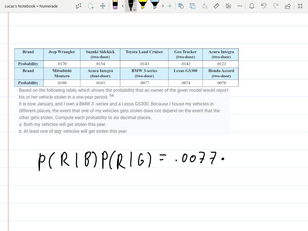The height and width of the screenshot is (231, 308).
Task: Toggle the text selection cursor tool
Action: point(79,6)
